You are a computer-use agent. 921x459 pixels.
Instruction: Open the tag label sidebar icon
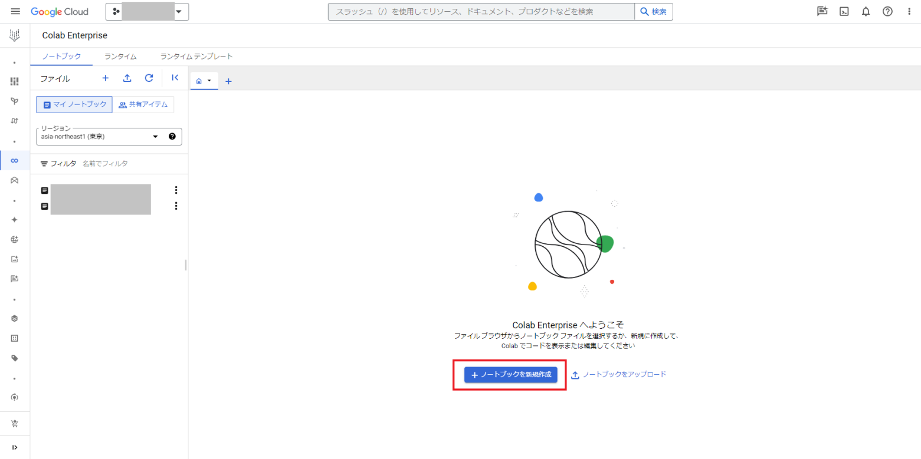(x=15, y=358)
